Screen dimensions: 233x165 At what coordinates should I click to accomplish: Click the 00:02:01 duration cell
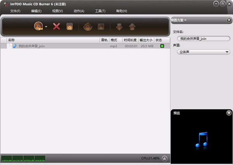[x=131, y=46]
